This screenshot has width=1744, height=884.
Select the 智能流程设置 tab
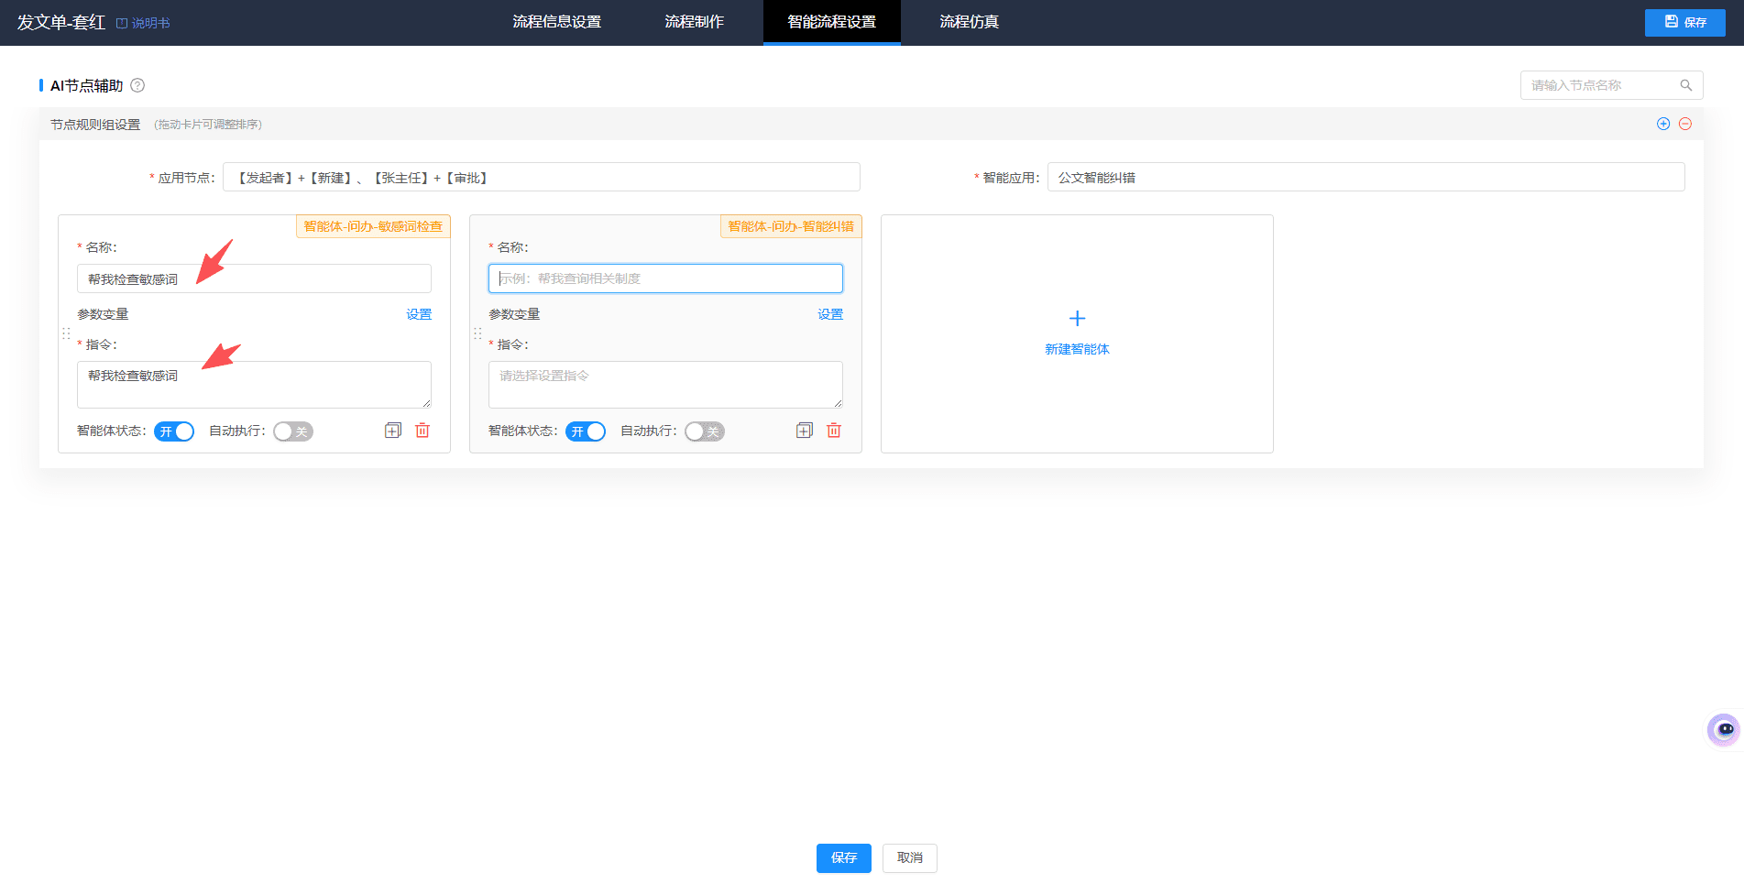pos(832,22)
